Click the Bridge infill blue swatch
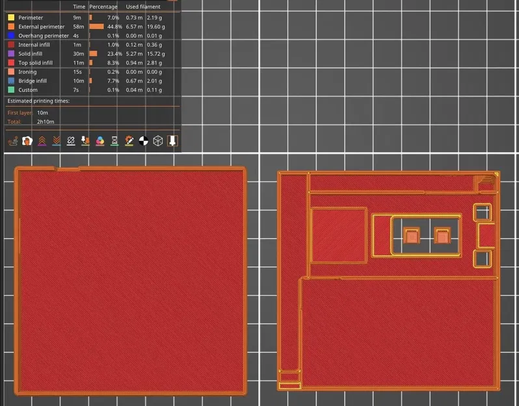The height and width of the screenshot is (406, 519). pyautogui.click(x=11, y=81)
